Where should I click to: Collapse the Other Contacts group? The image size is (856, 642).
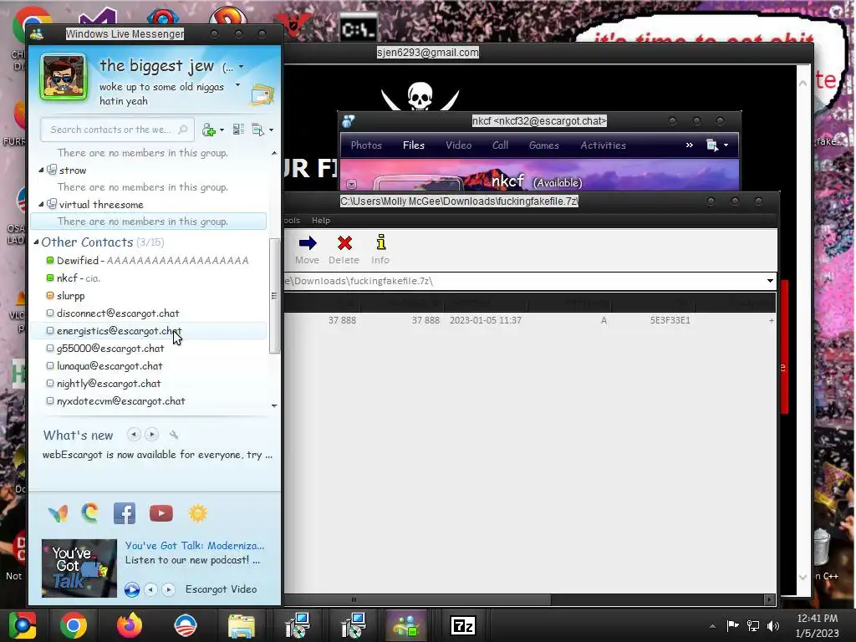click(x=36, y=242)
